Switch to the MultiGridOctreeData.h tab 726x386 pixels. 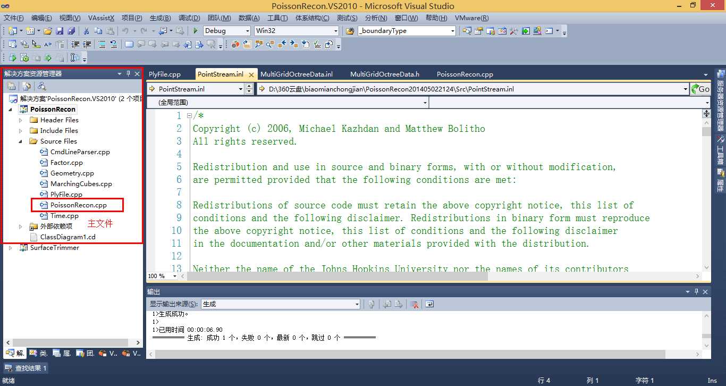pos(385,74)
